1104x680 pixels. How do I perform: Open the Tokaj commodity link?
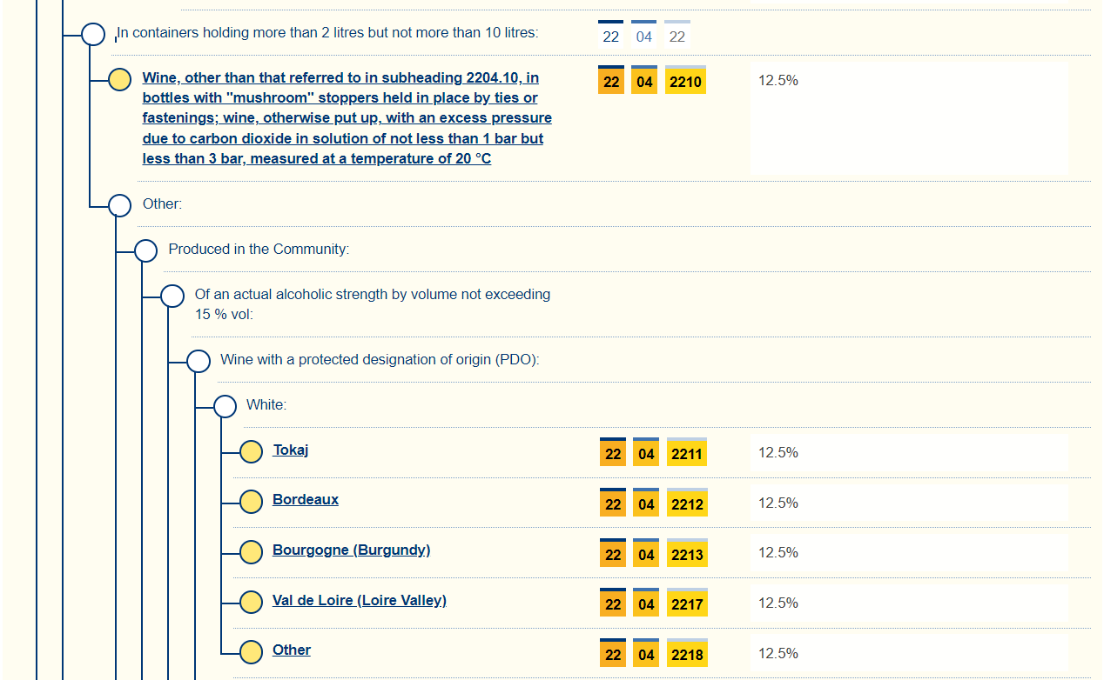[290, 450]
